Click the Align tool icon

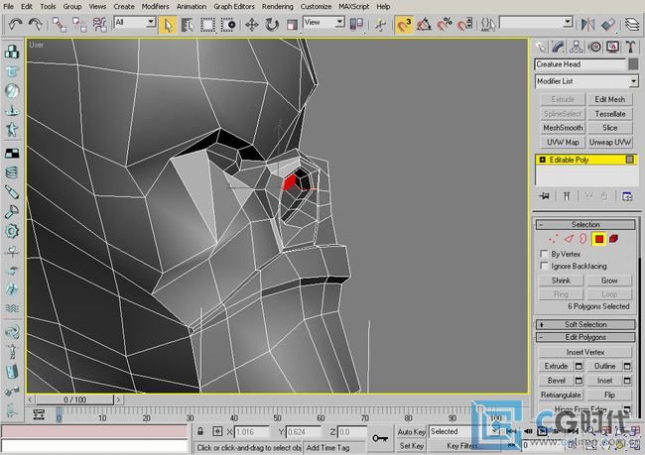point(608,25)
